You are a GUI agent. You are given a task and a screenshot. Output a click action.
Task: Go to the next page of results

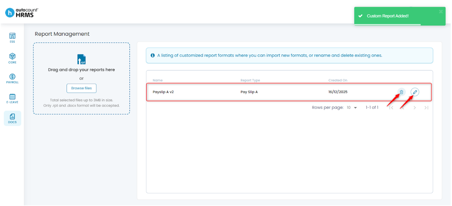tap(414, 108)
